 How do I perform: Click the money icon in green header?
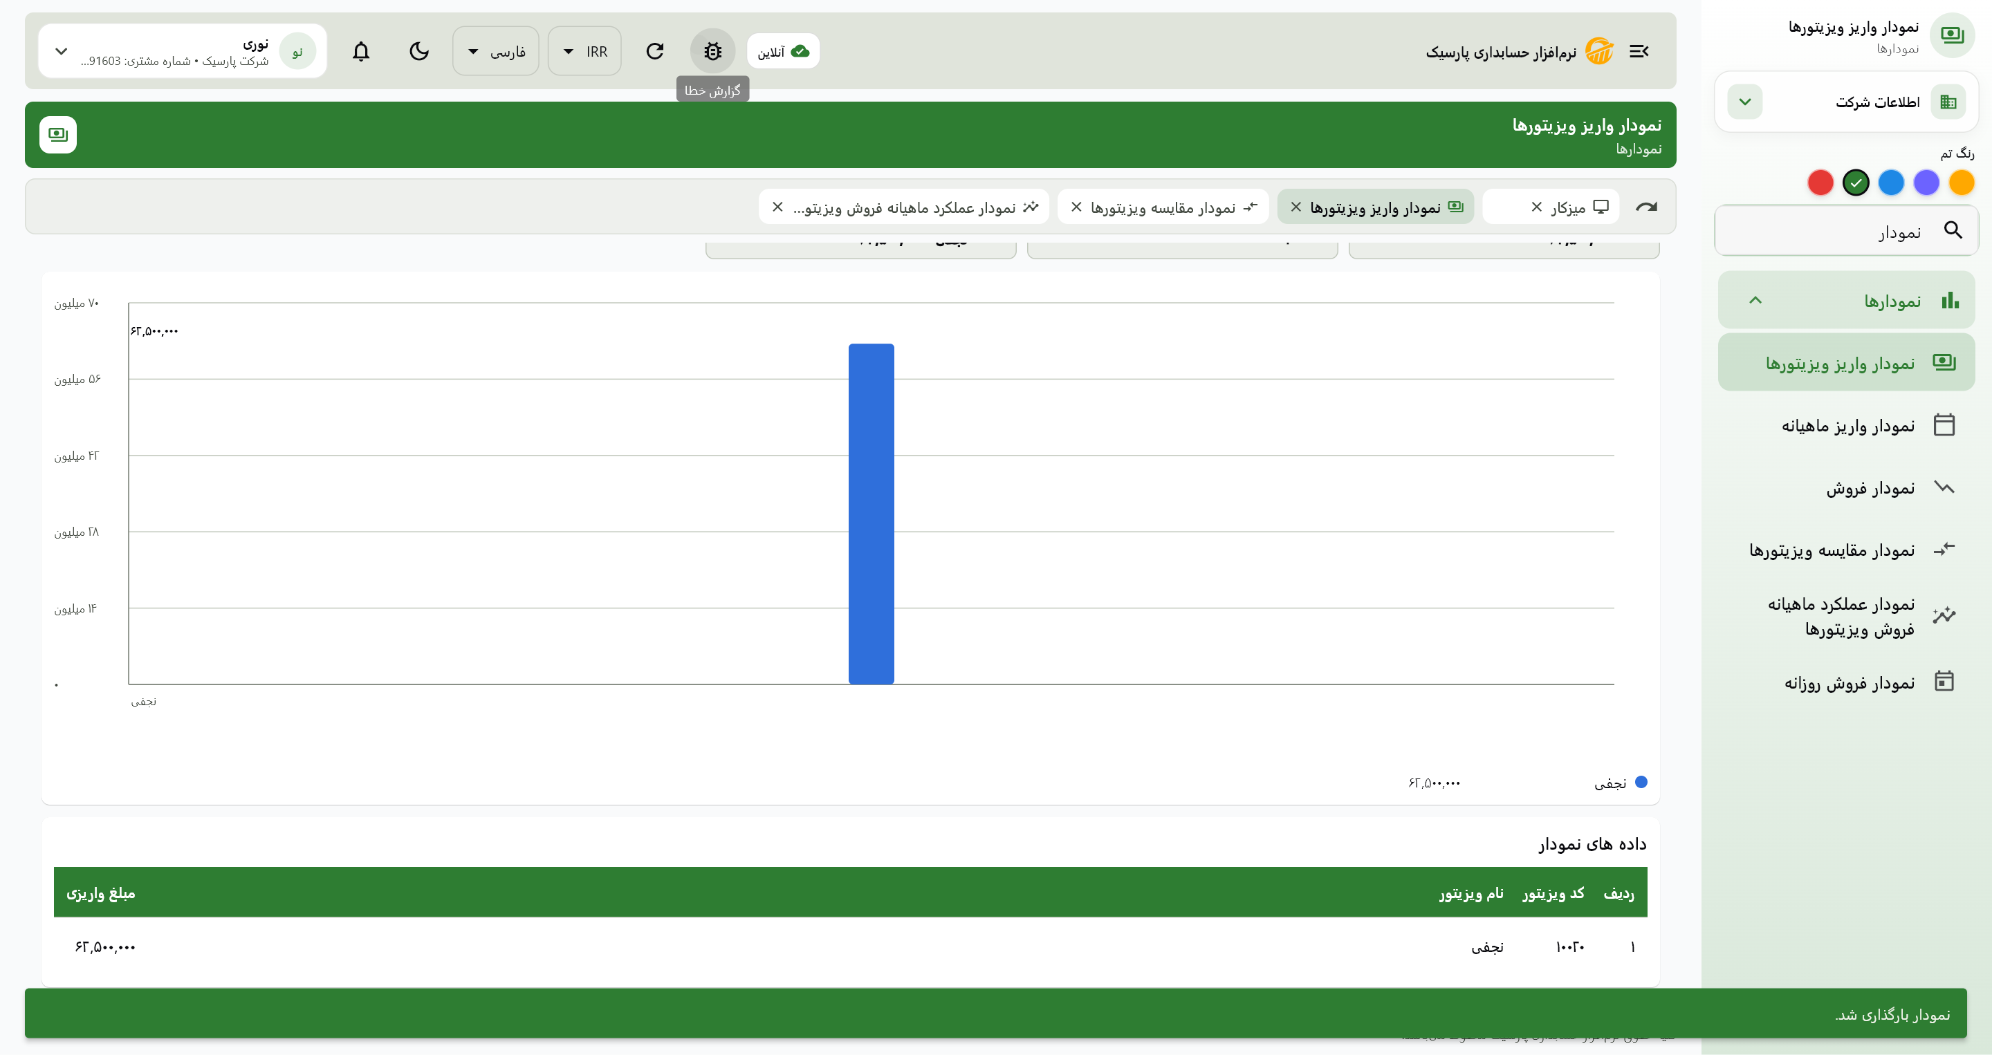58,135
